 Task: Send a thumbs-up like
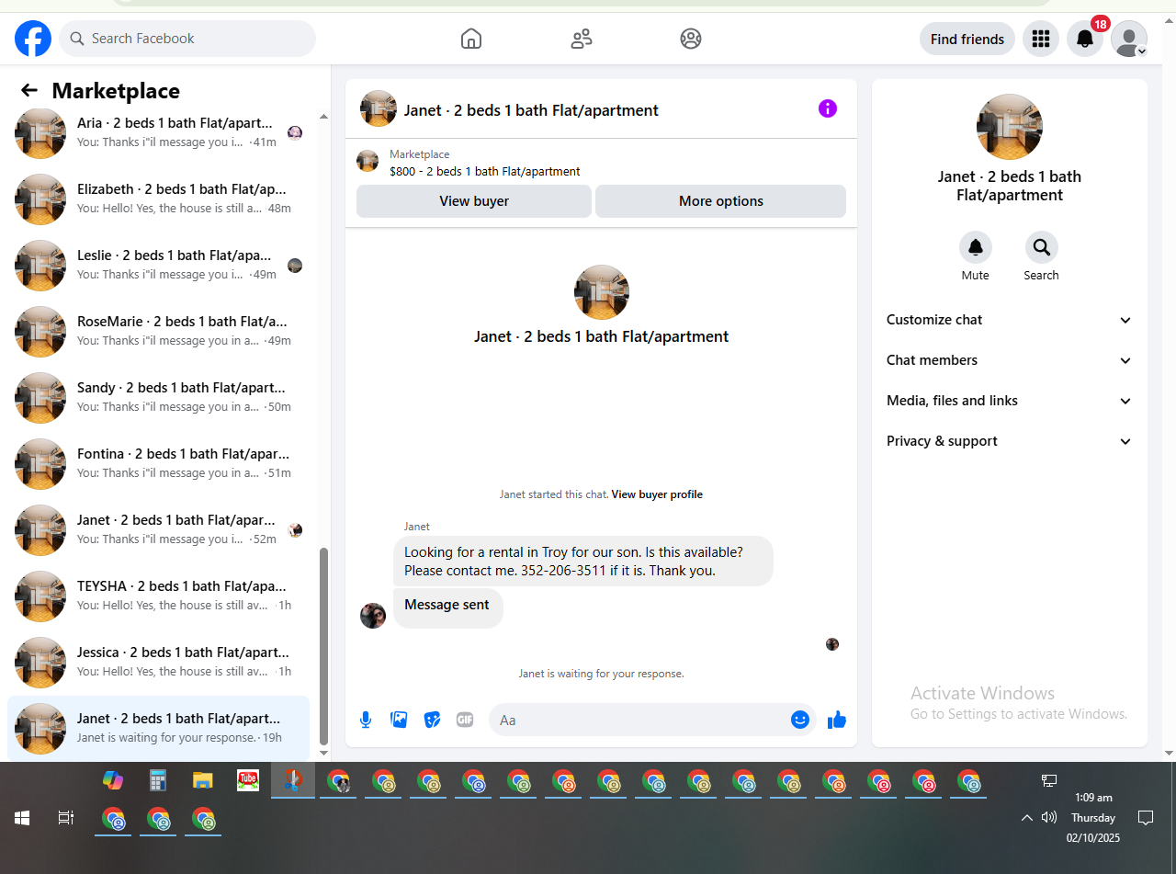click(x=837, y=720)
